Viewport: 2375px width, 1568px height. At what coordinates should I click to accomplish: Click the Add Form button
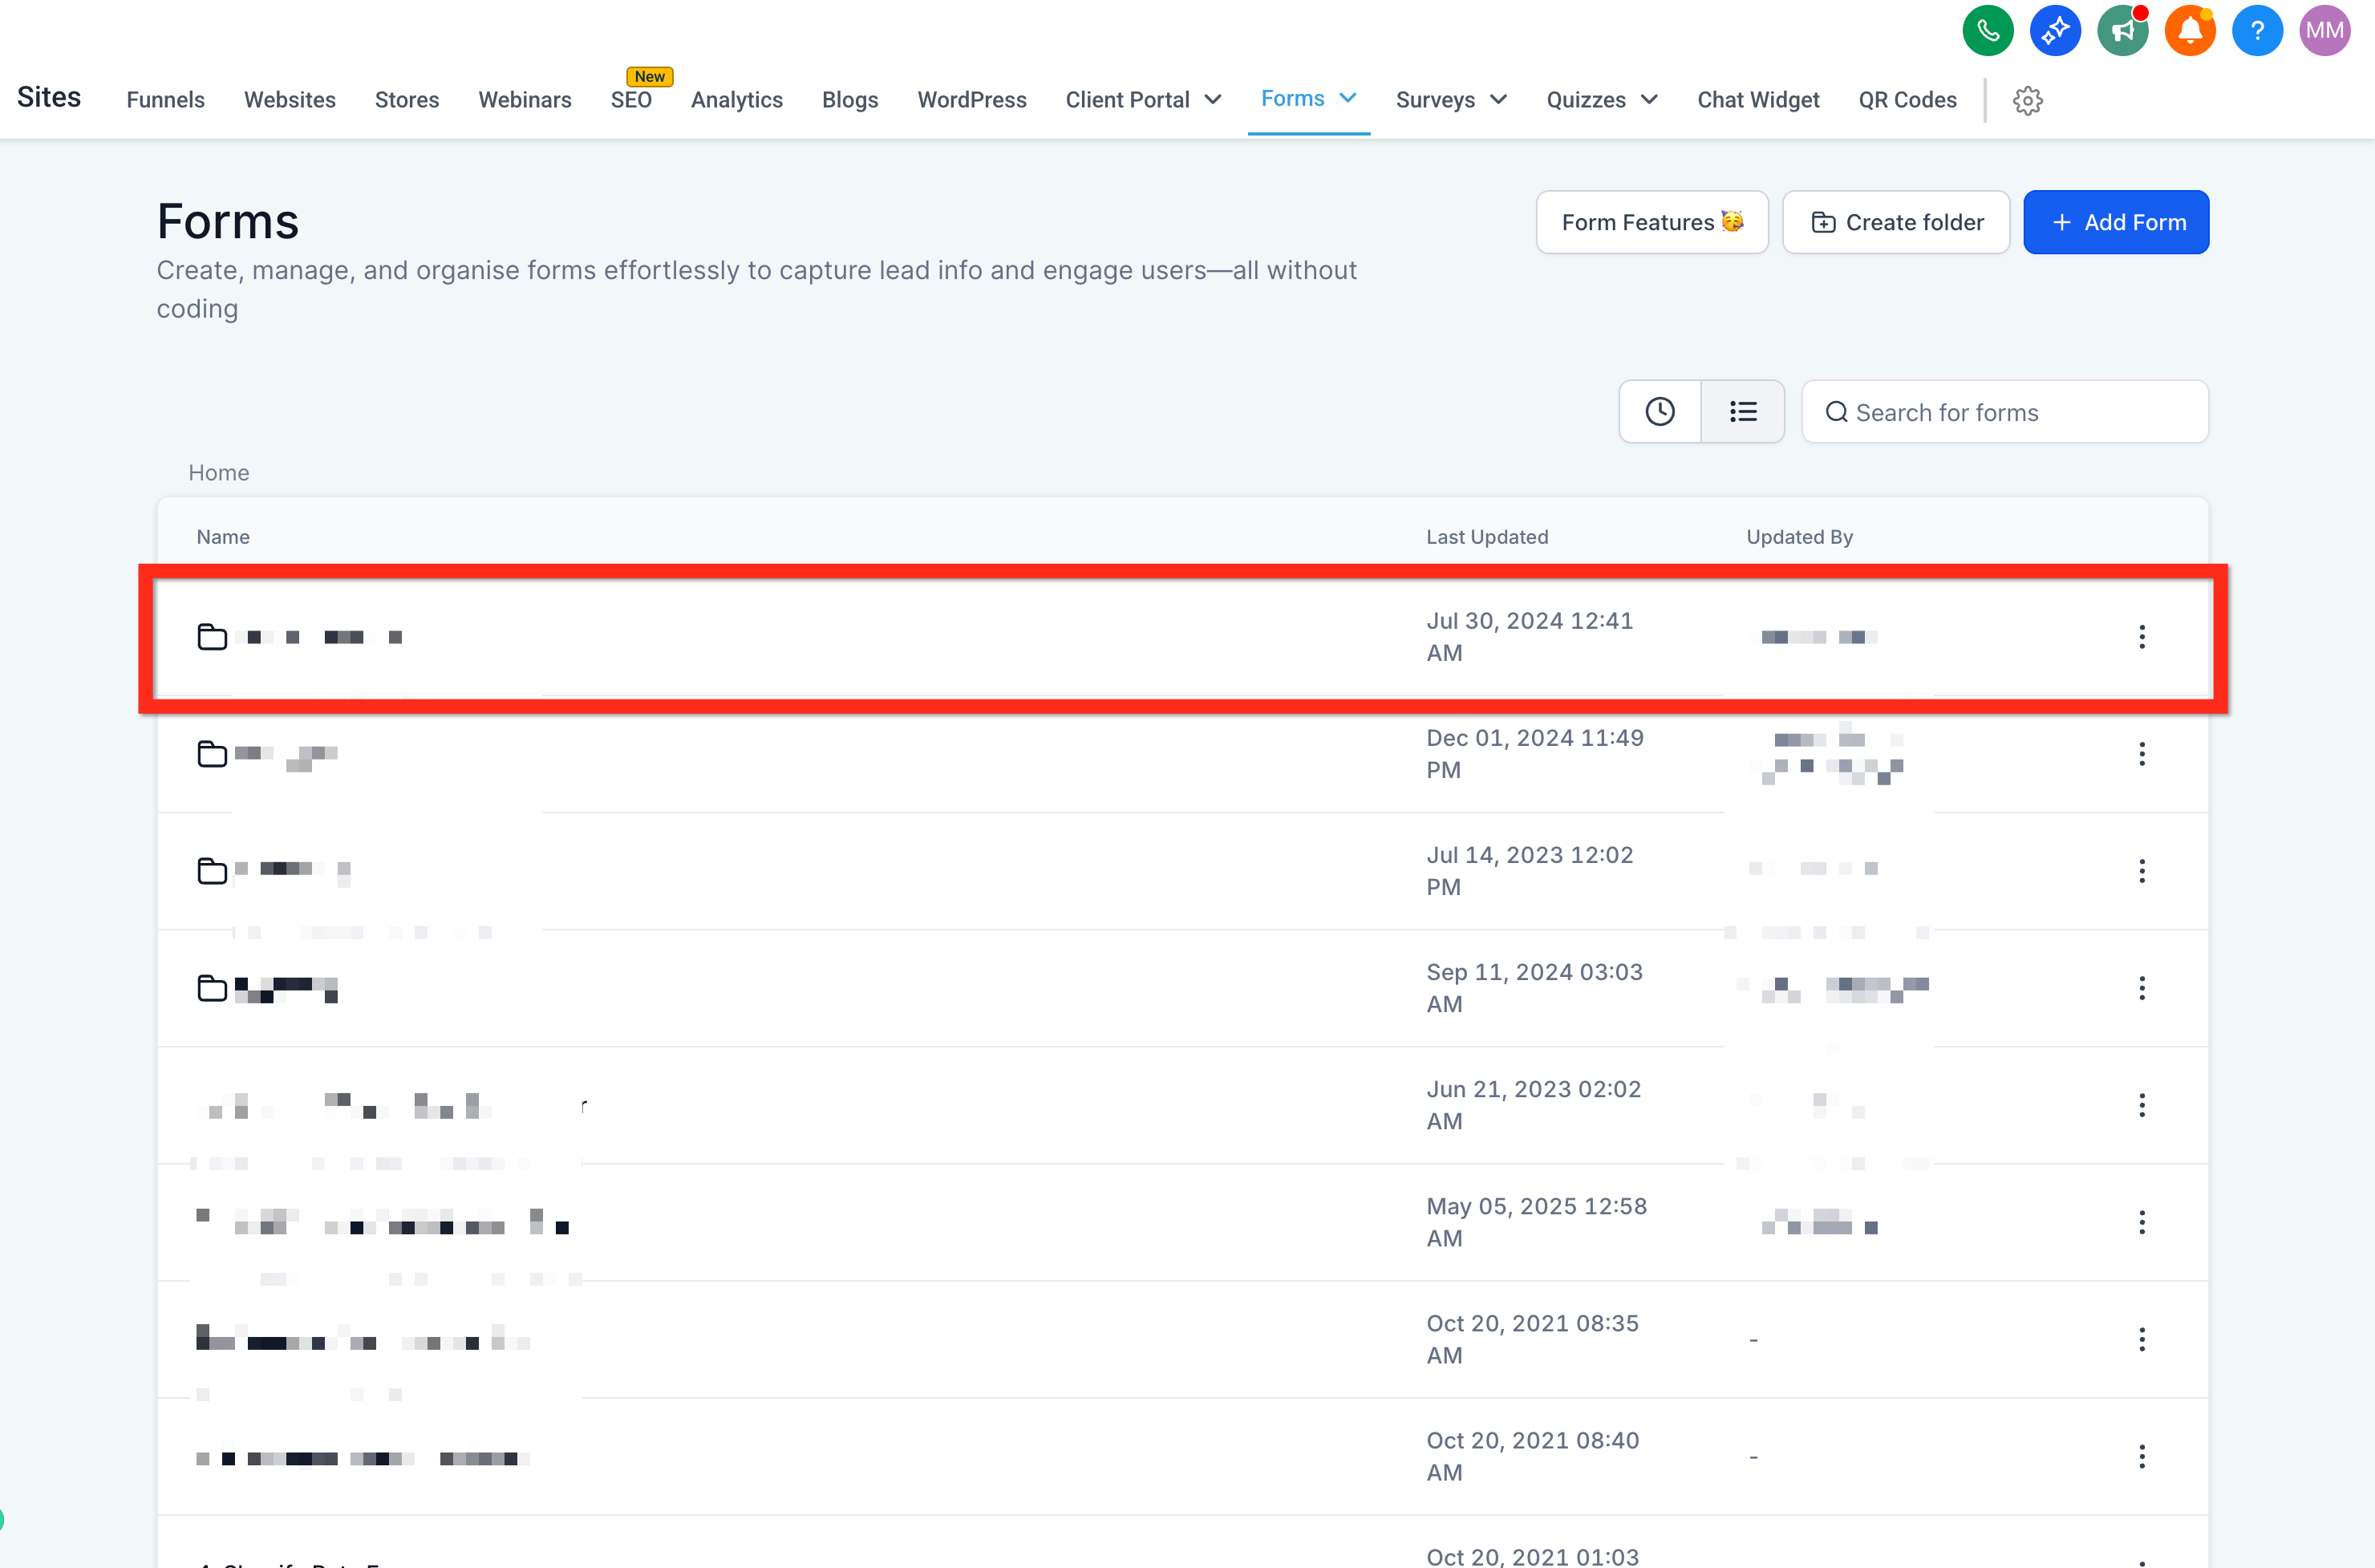point(2115,222)
